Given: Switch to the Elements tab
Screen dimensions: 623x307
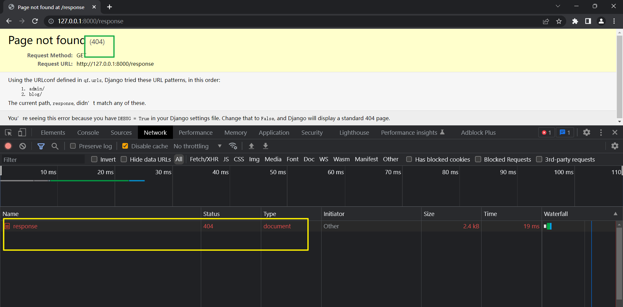Looking at the screenshot, I should coord(53,132).
